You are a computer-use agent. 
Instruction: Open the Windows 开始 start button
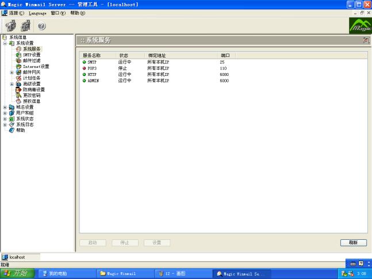pyautogui.click(x=17, y=273)
